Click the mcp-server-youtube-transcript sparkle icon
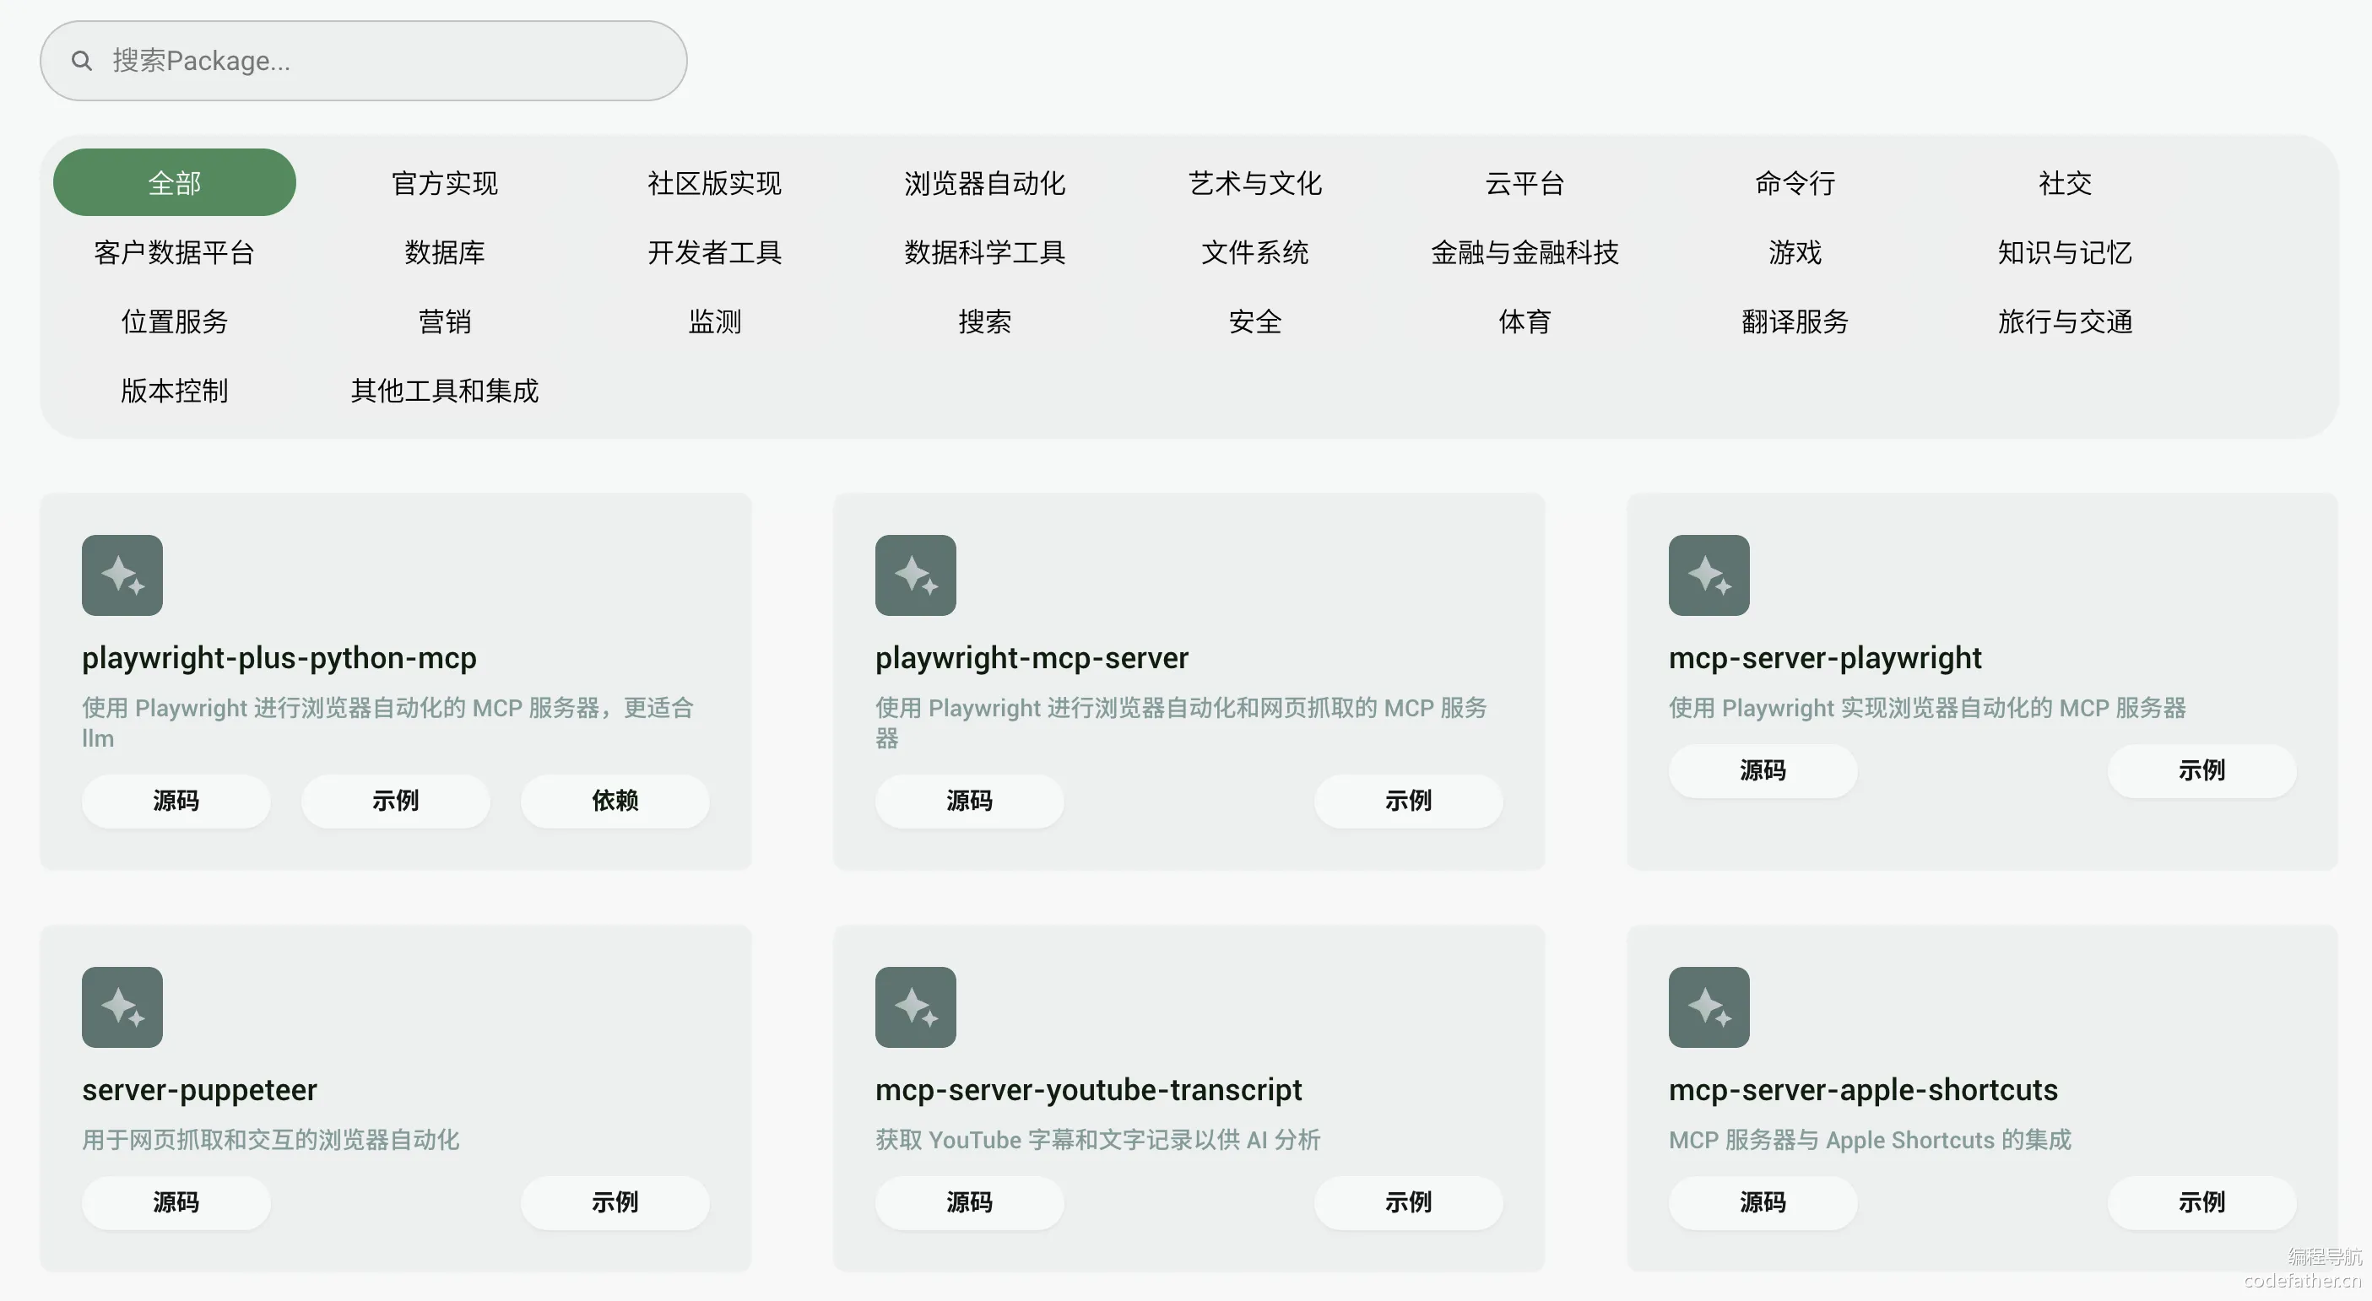Screen dimensions: 2372x1301 pos(915,1007)
